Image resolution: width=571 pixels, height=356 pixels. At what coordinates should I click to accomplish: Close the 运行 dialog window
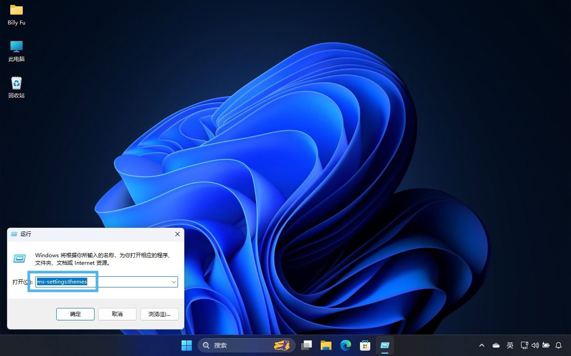pyautogui.click(x=177, y=234)
